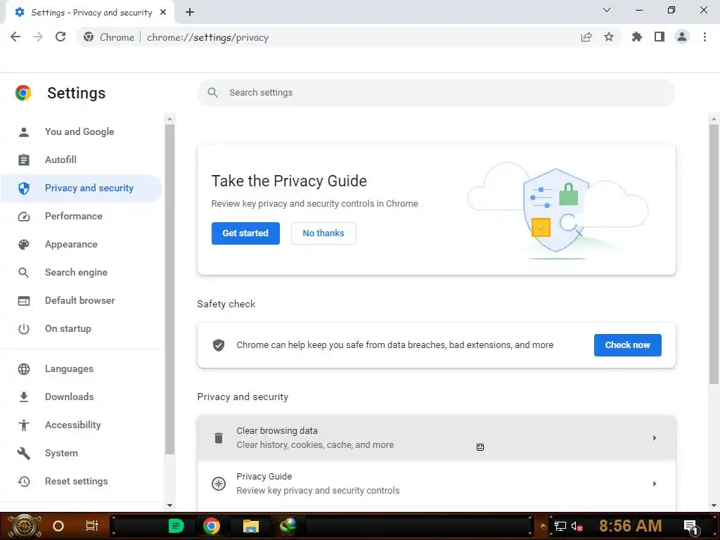Run safety check with Check now
Viewport: 720px width, 540px height.
click(628, 345)
